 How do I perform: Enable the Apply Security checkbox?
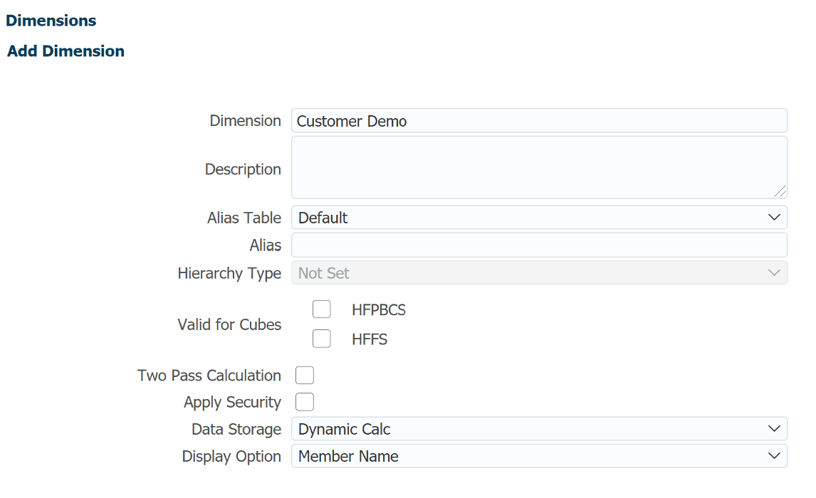click(304, 401)
